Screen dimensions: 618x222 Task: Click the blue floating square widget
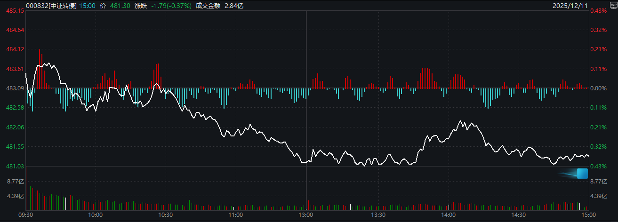coord(582,173)
